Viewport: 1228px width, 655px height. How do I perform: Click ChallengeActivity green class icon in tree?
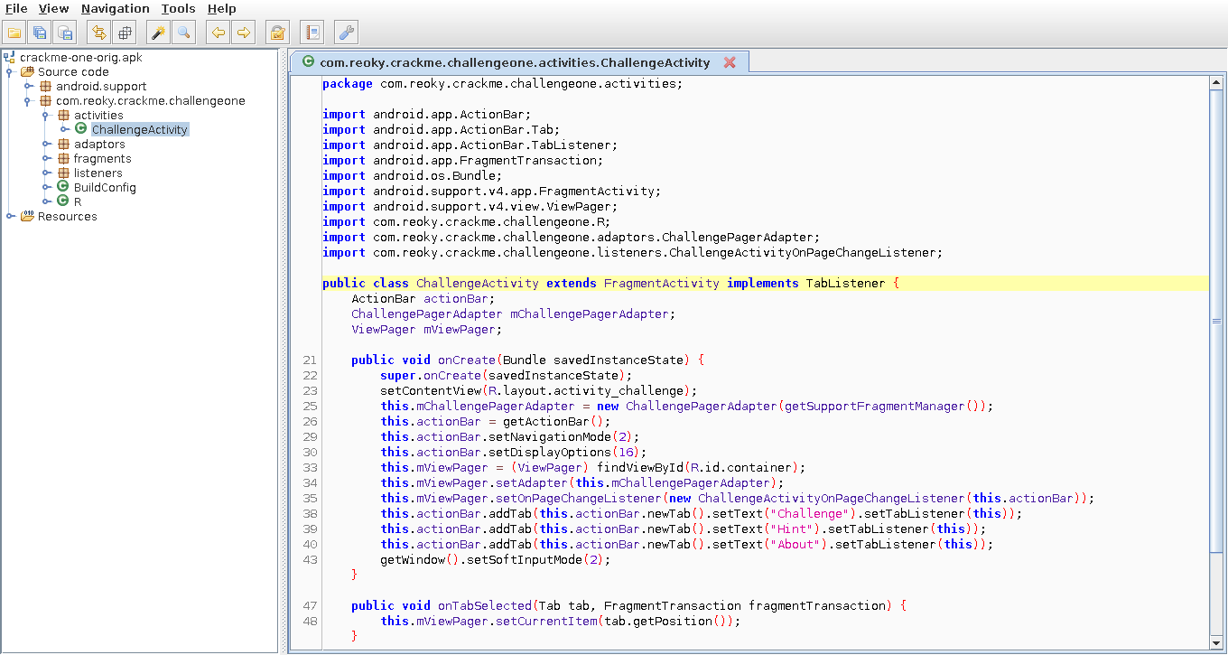[x=81, y=129]
